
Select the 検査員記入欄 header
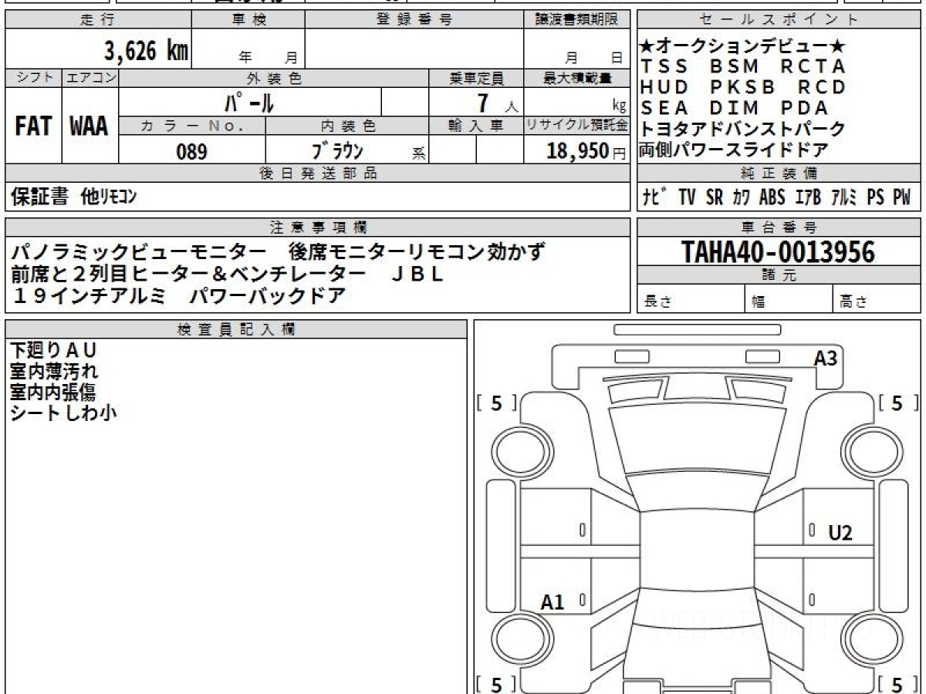coord(236,328)
